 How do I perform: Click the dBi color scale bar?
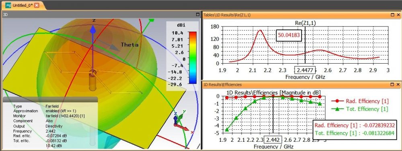pyautogui.click(x=192, y=58)
